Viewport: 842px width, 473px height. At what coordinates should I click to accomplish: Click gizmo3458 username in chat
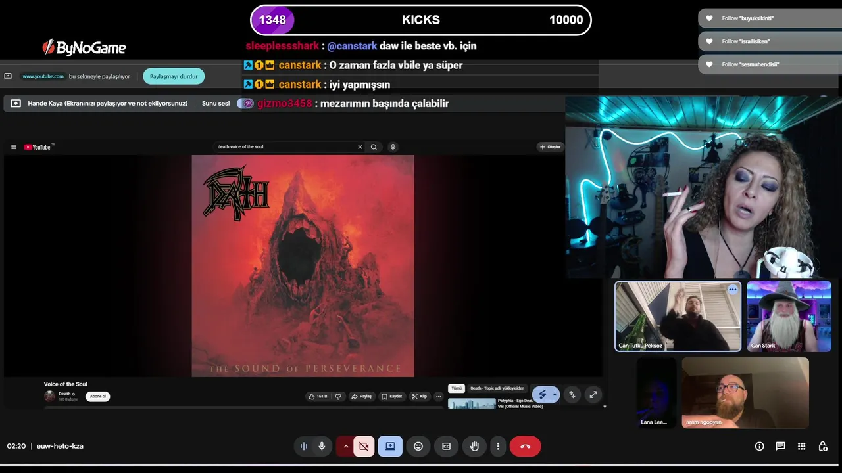coord(284,104)
